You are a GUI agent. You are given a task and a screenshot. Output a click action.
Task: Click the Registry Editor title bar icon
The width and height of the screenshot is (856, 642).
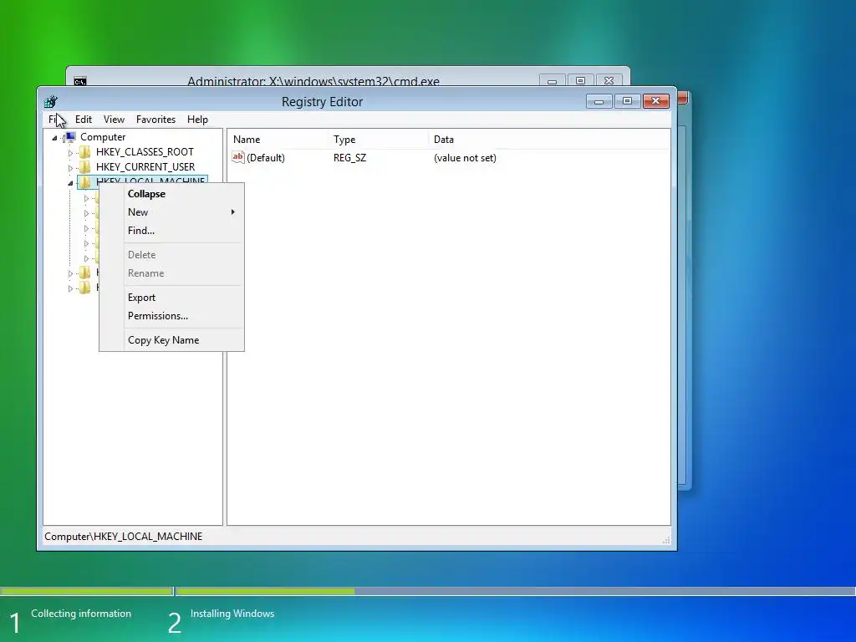[51, 101]
